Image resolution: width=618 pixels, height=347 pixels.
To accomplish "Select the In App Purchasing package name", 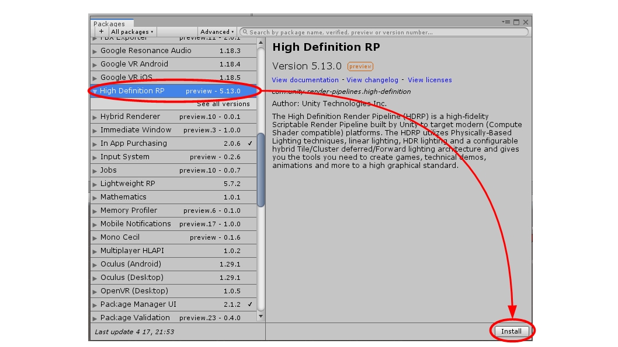I will 134,143.
